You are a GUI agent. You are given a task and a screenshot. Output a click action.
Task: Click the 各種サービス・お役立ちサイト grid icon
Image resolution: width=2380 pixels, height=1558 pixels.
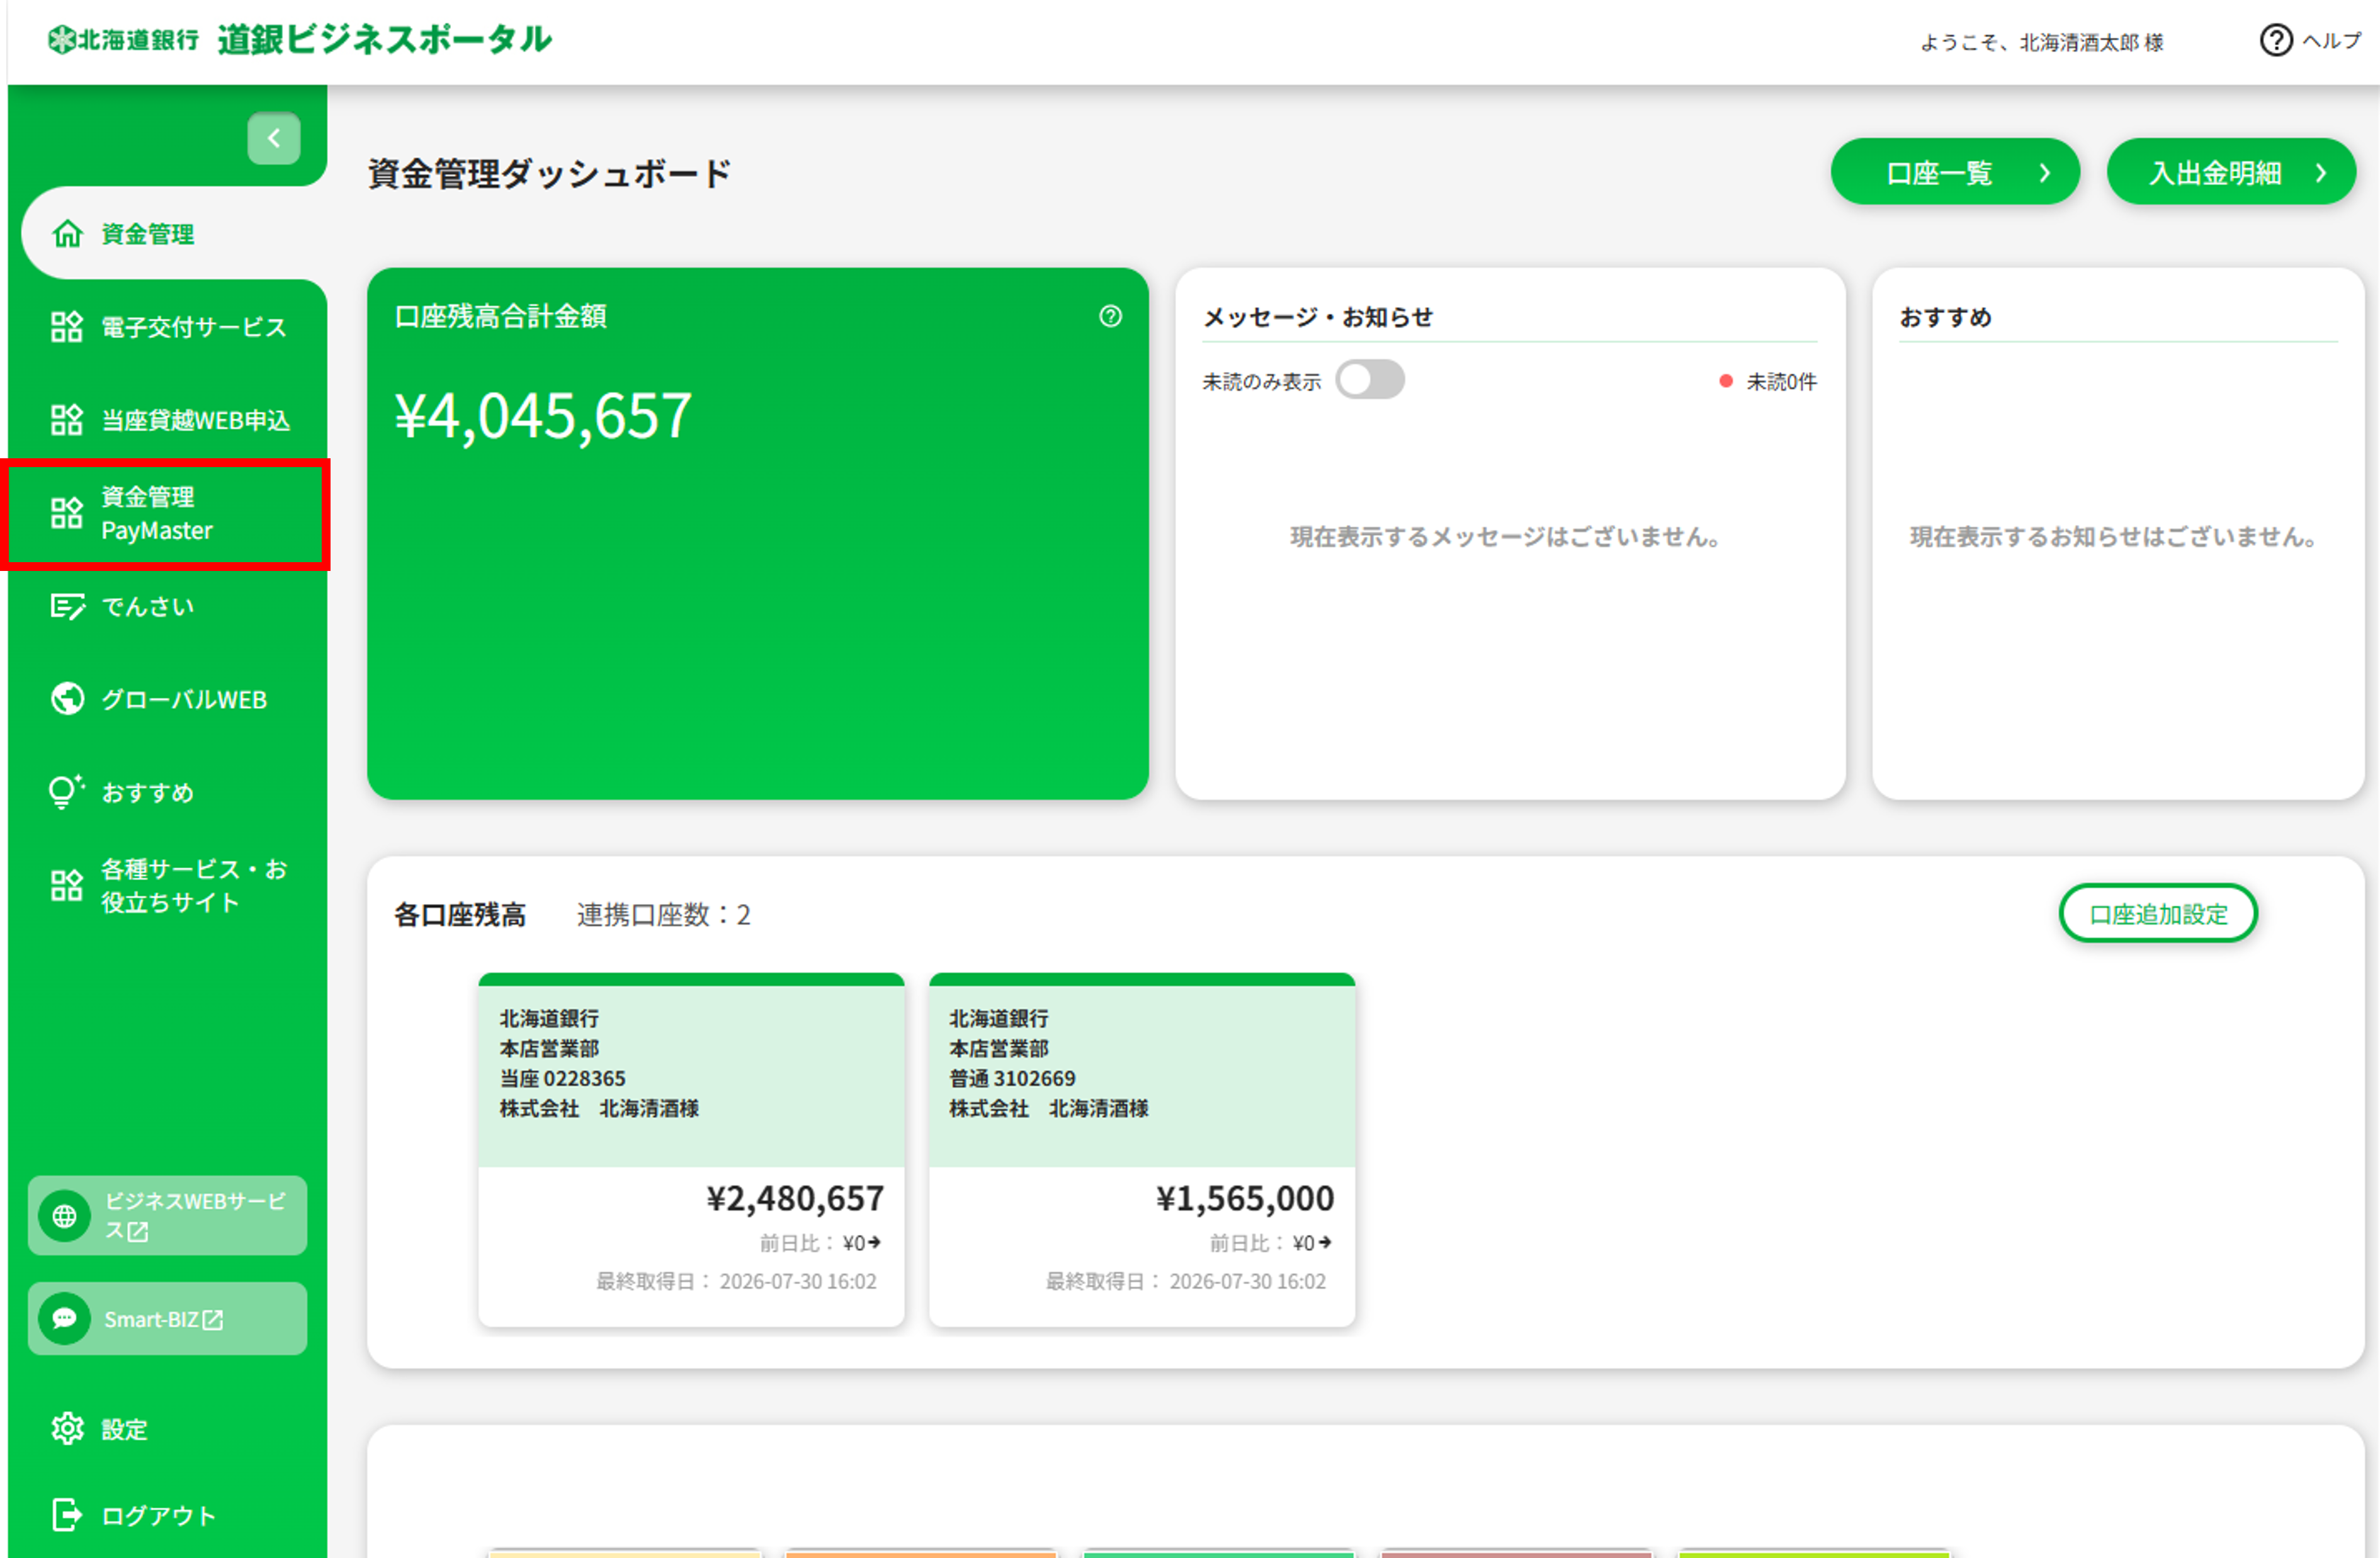pyautogui.click(x=67, y=886)
